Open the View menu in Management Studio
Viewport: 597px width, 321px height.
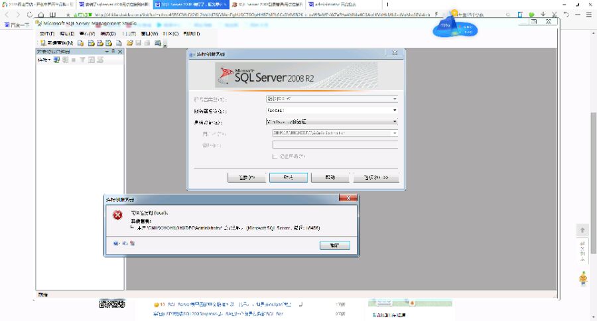pos(87,34)
